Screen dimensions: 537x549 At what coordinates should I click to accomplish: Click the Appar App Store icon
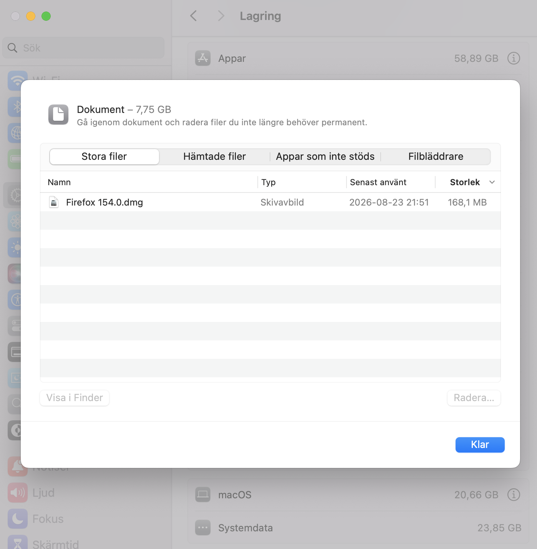pyautogui.click(x=203, y=58)
